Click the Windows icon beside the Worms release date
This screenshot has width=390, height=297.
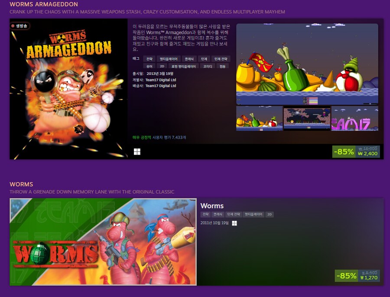pos(234,222)
